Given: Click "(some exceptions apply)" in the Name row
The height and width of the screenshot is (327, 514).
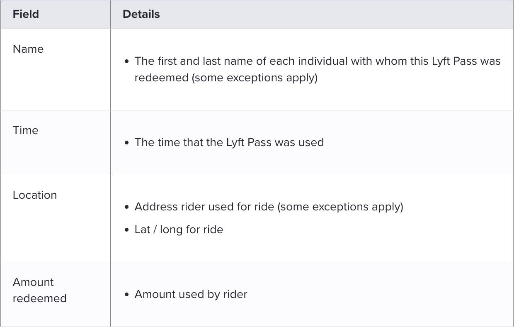Looking at the screenshot, I should pyautogui.click(x=255, y=78).
